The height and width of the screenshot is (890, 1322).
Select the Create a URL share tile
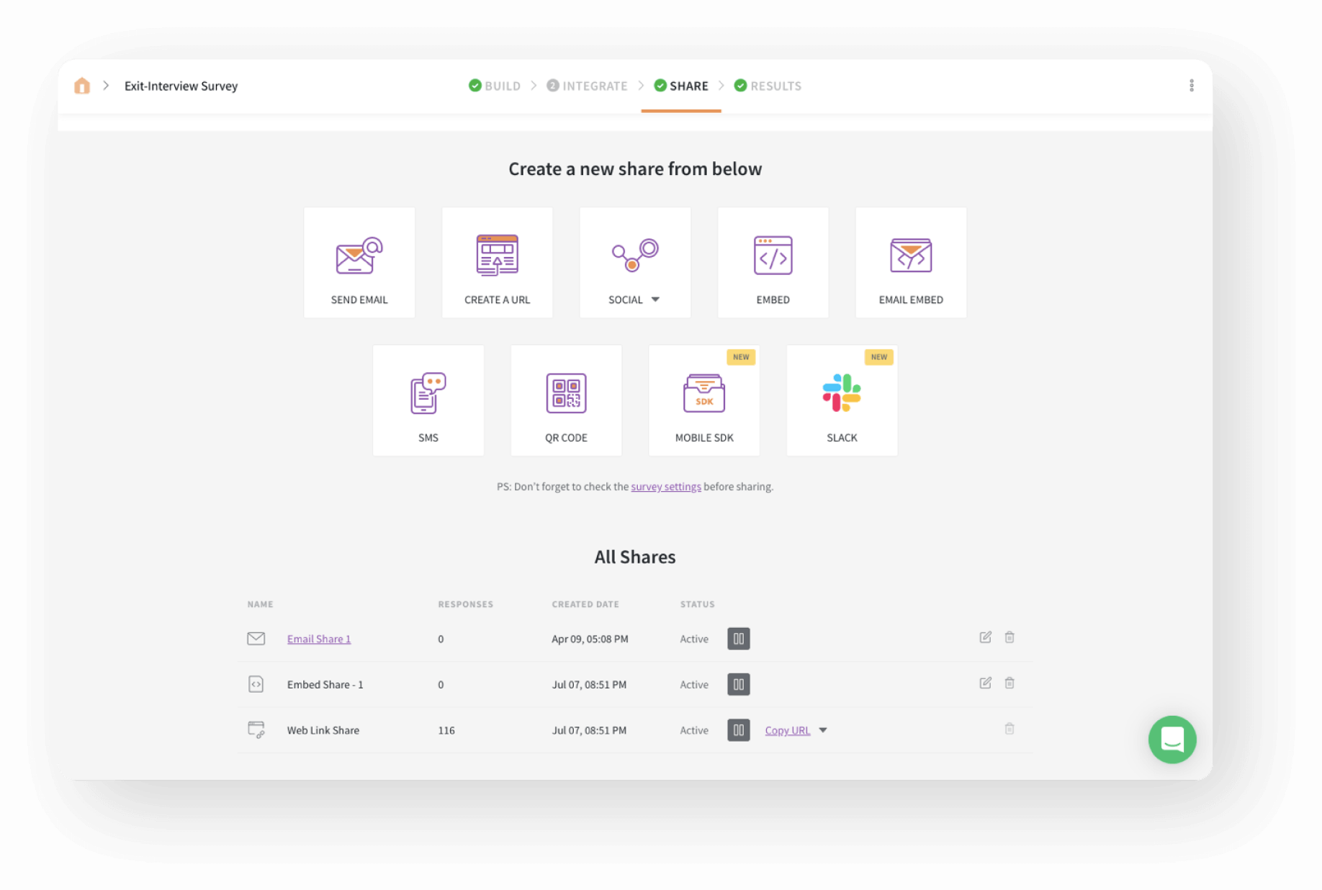tap(497, 262)
